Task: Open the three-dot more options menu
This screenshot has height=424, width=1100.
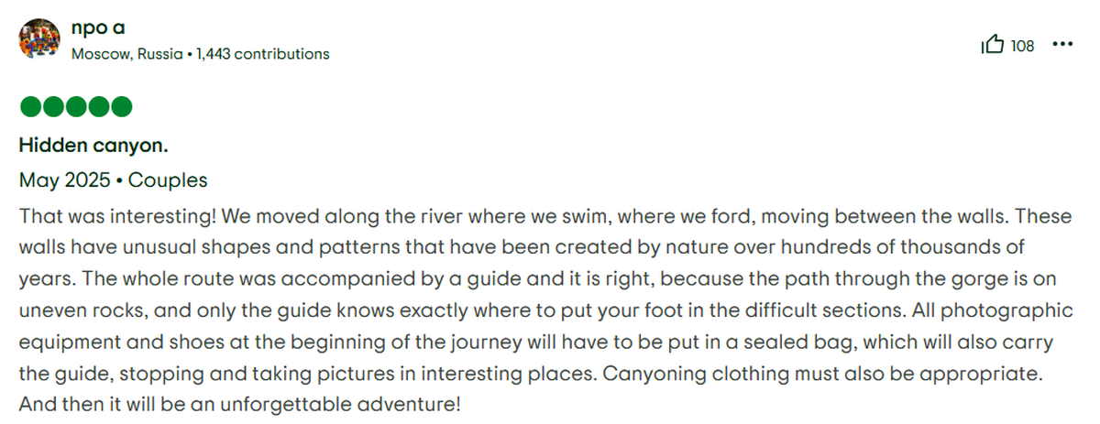Action: pos(1062,44)
